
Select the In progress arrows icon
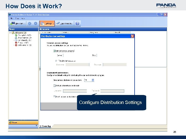click(x=16, y=38)
